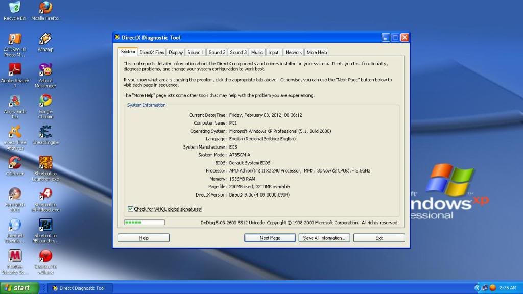Click the network connection tray icon

tap(485, 288)
